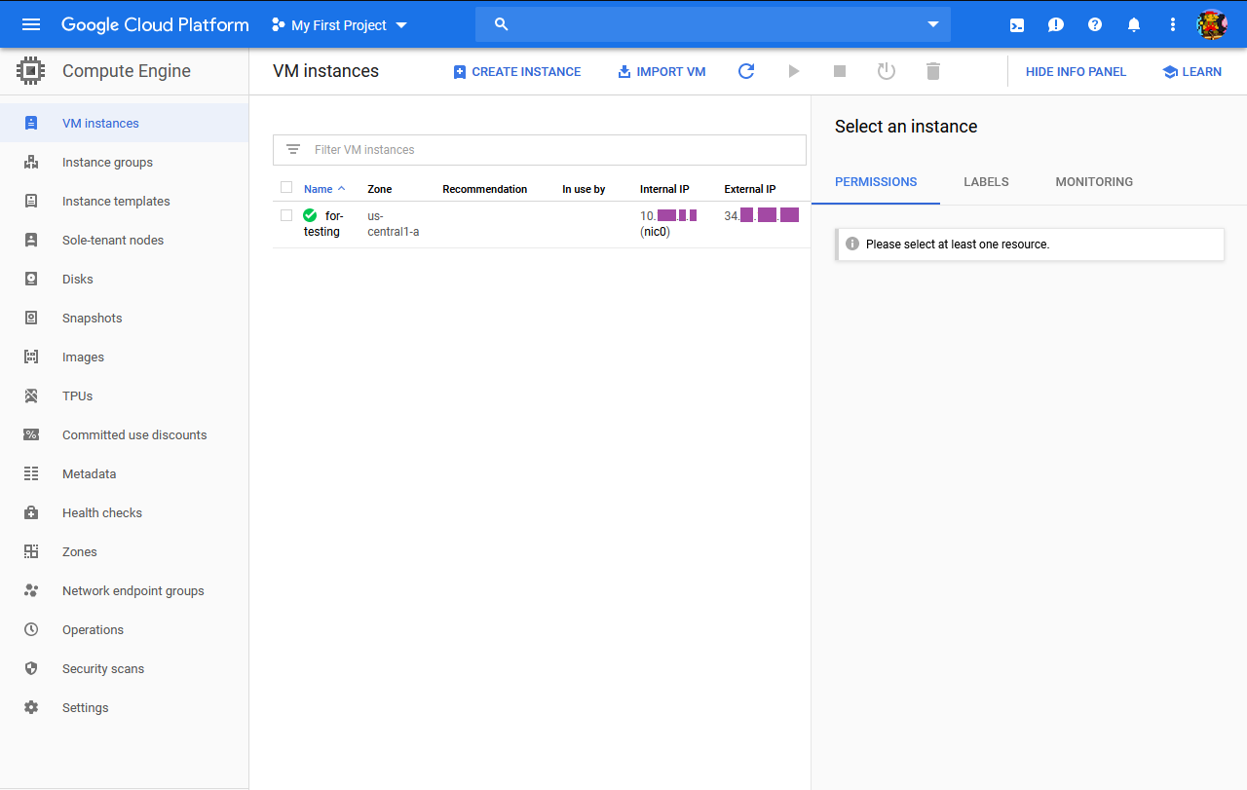Click the Filter VM instances field
1247x790 pixels.
(x=540, y=150)
